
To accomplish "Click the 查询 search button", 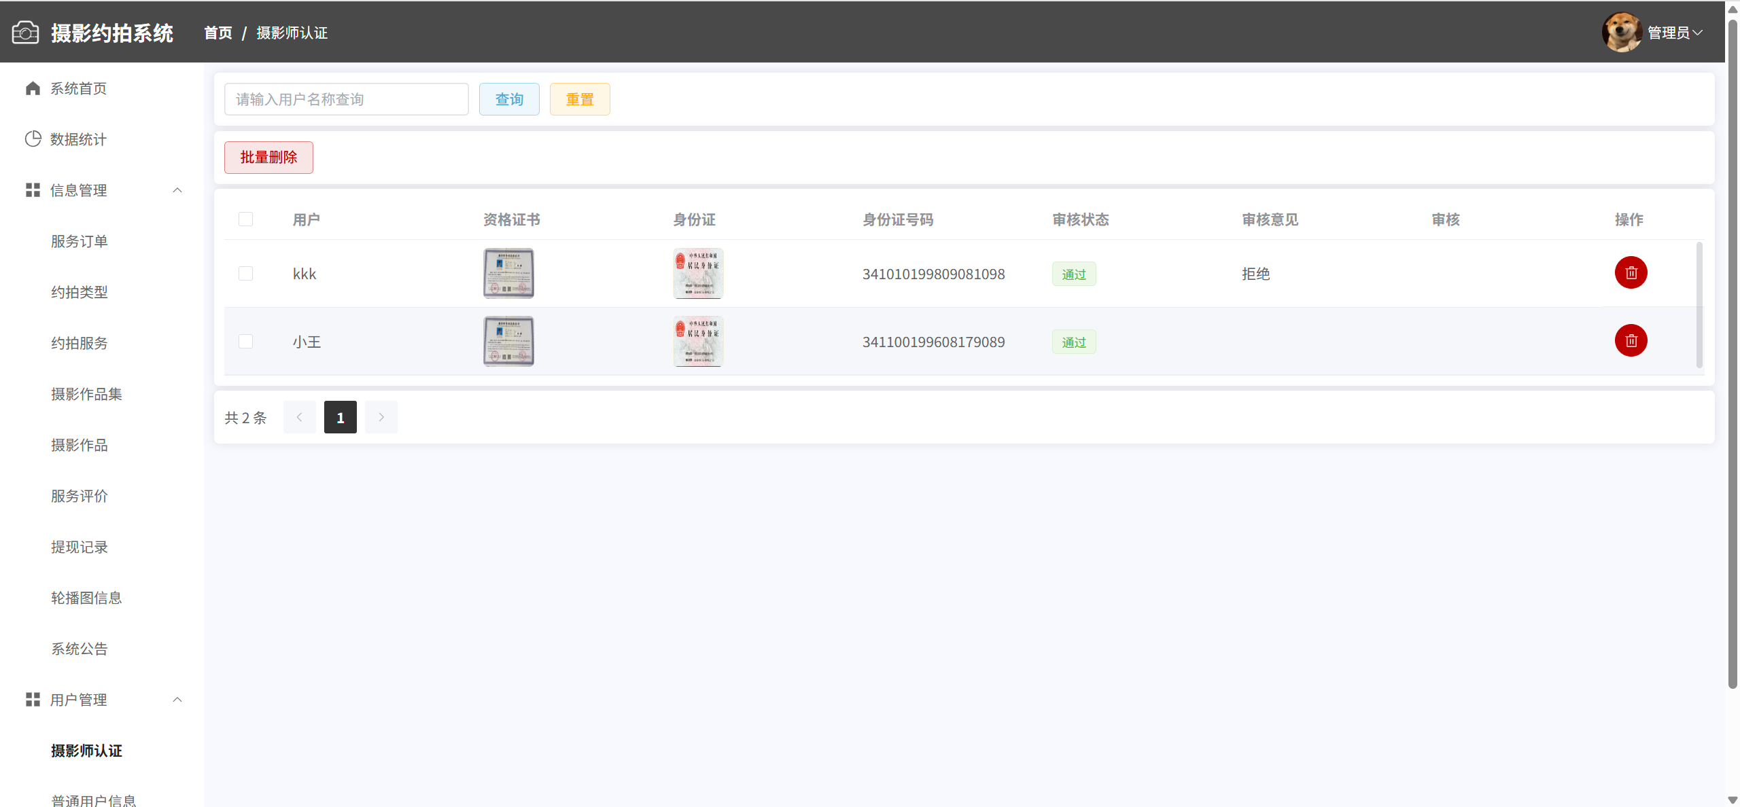I will pyautogui.click(x=509, y=99).
